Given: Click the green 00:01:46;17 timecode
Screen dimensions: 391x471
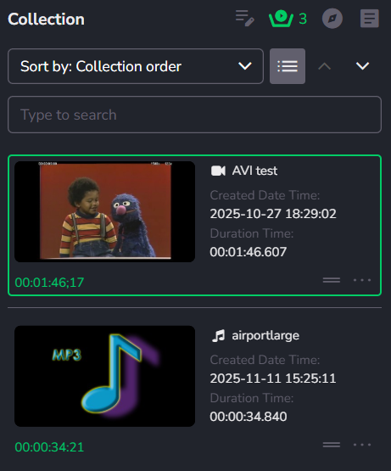Looking at the screenshot, I should pos(49,283).
